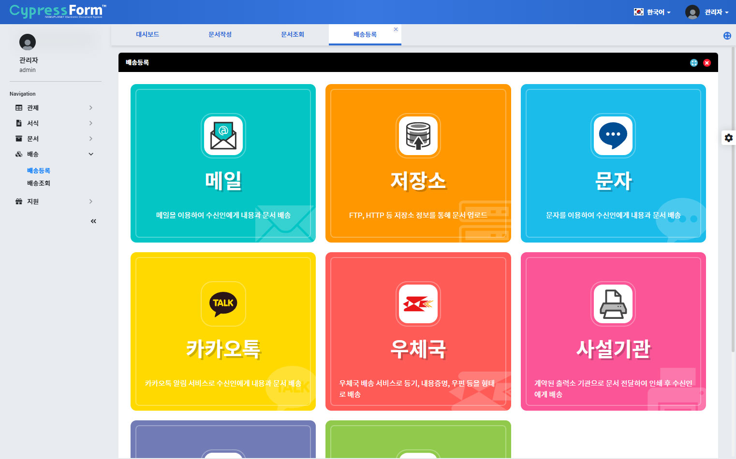Open 배송조회 in the sidebar submenu
The height and width of the screenshot is (459, 736).
coord(39,183)
